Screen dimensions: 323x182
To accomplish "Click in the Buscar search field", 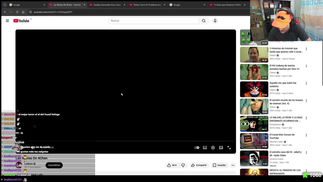I will (x=153, y=21).
